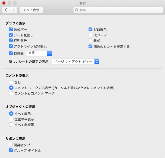The image size is (165, 158).
Task: Disable the 行列番号 checkbox
Action: pos(11,40)
